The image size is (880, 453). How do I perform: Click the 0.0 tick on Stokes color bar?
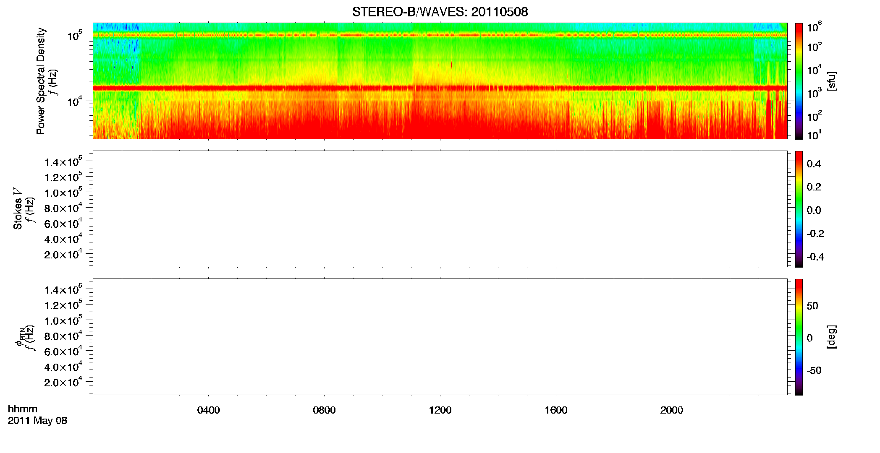(814, 211)
